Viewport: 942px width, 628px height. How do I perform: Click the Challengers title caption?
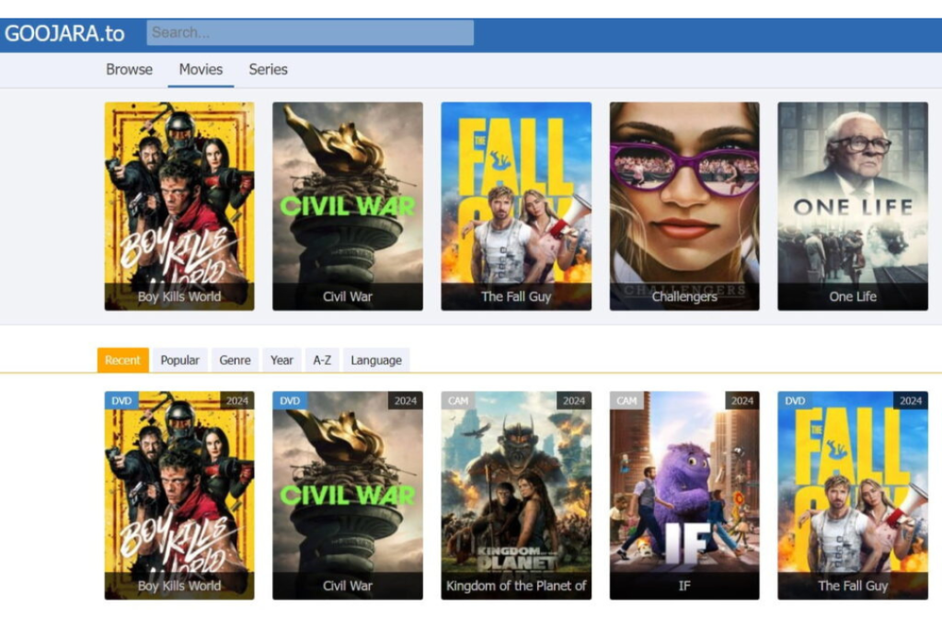point(684,297)
